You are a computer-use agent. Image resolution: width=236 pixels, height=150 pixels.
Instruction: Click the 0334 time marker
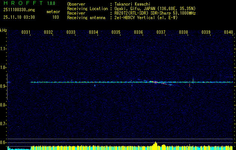coord(93,32)
